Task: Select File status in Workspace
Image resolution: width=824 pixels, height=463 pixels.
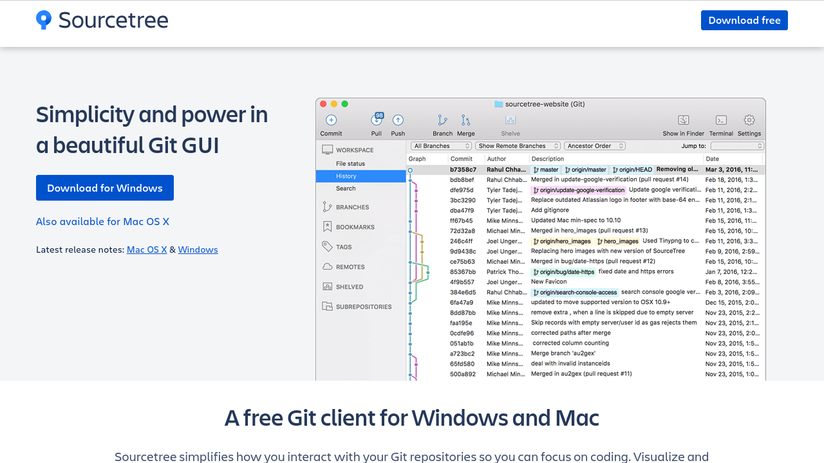Action: pyautogui.click(x=350, y=163)
